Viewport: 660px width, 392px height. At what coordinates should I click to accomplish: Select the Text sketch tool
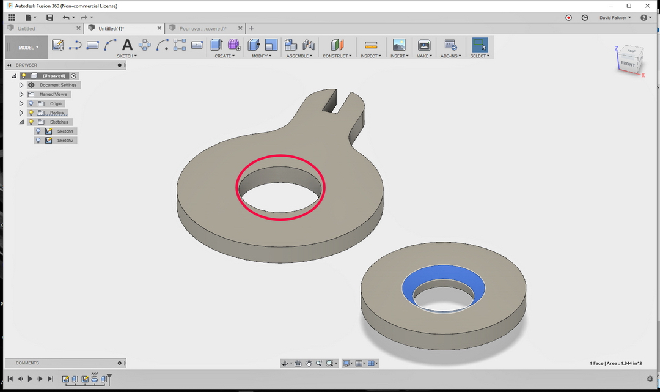(127, 45)
